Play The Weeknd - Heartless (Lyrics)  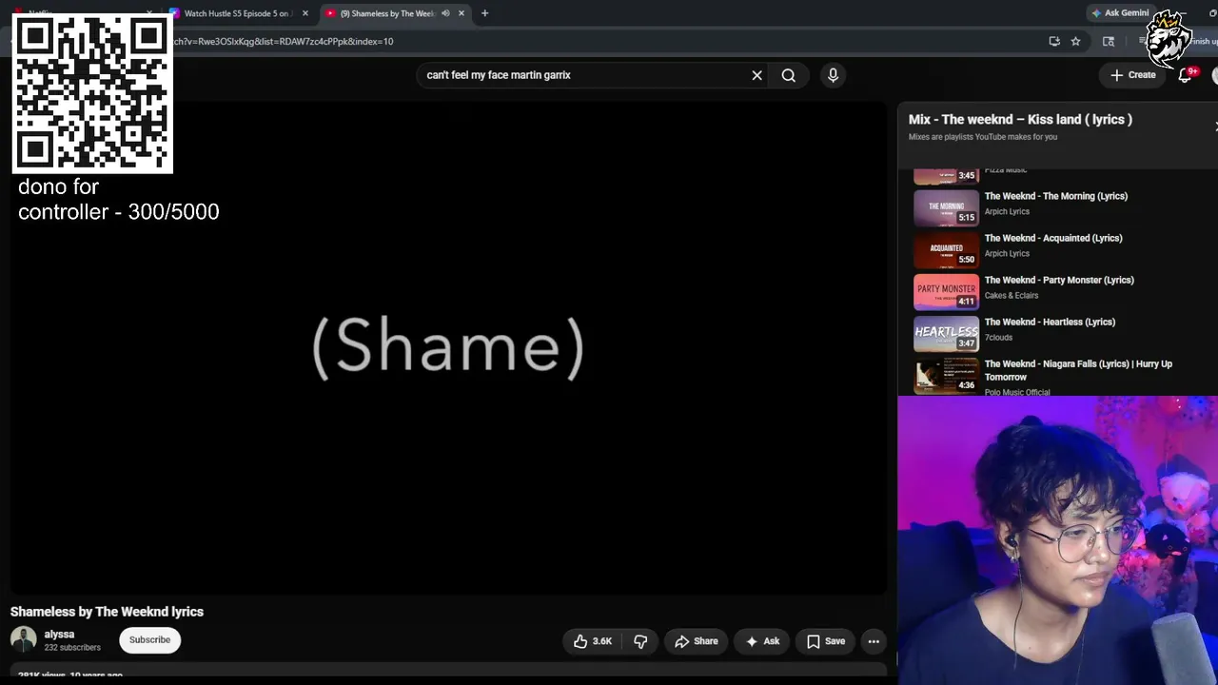coord(1050,322)
